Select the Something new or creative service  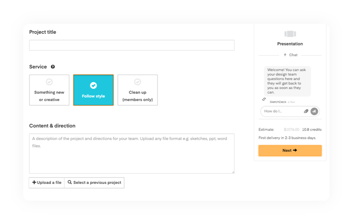pos(49,90)
